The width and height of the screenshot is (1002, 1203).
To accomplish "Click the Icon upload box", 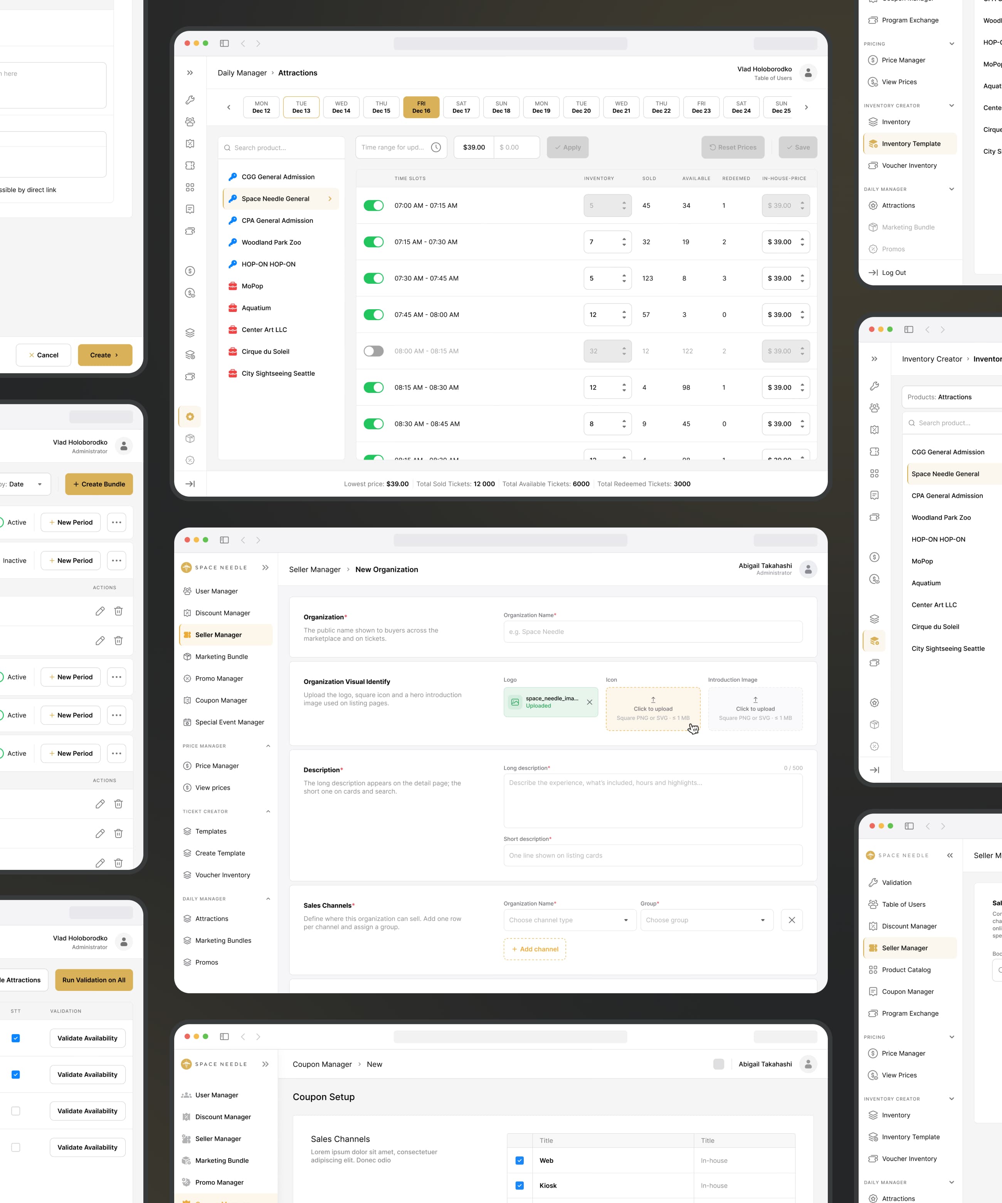I will coord(653,709).
